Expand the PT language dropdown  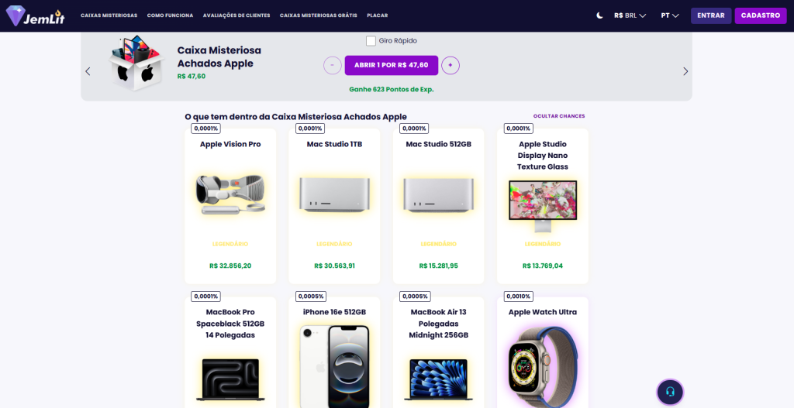point(669,15)
